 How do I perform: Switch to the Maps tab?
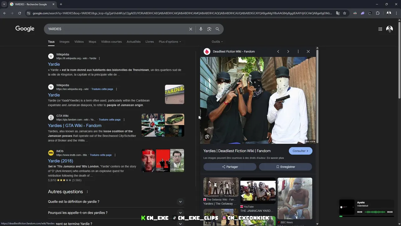[92, 42]
